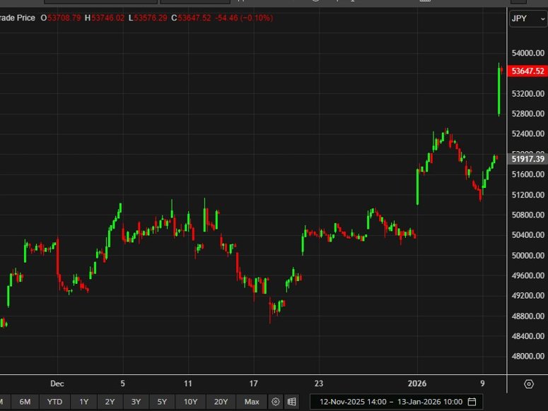Image resolution: width=548 pixels, height=411 pixels.
Task: Click the 11 date label on time axis
Action: tap(188, 383)
